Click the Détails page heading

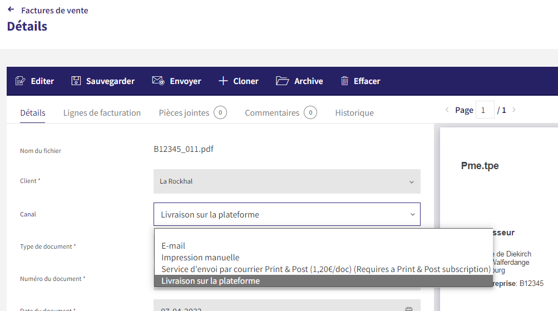(27, 26)
